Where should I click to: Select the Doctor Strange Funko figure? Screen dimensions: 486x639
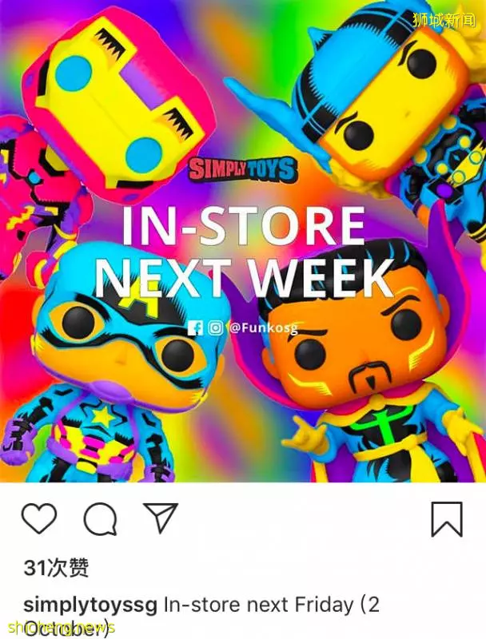point(367,367)
